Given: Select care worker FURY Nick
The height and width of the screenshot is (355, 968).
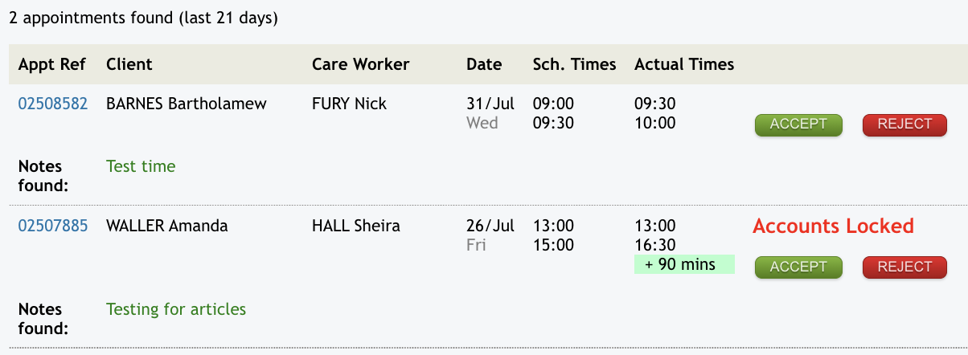Looking at the screenshot, I should pos(349,104).
